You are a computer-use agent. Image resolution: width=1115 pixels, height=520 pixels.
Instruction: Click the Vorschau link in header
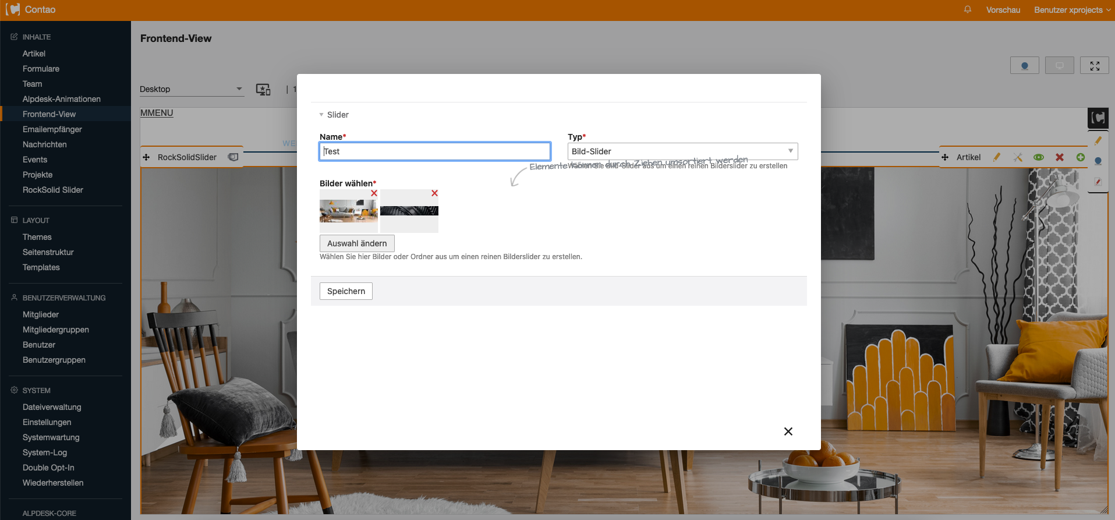1003,10
